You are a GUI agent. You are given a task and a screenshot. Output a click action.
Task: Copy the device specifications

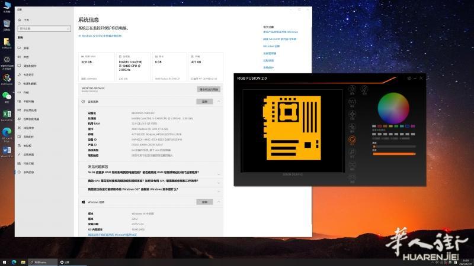tap(204, 102)
